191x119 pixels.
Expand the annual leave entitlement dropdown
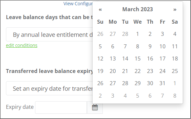point(49,35)
